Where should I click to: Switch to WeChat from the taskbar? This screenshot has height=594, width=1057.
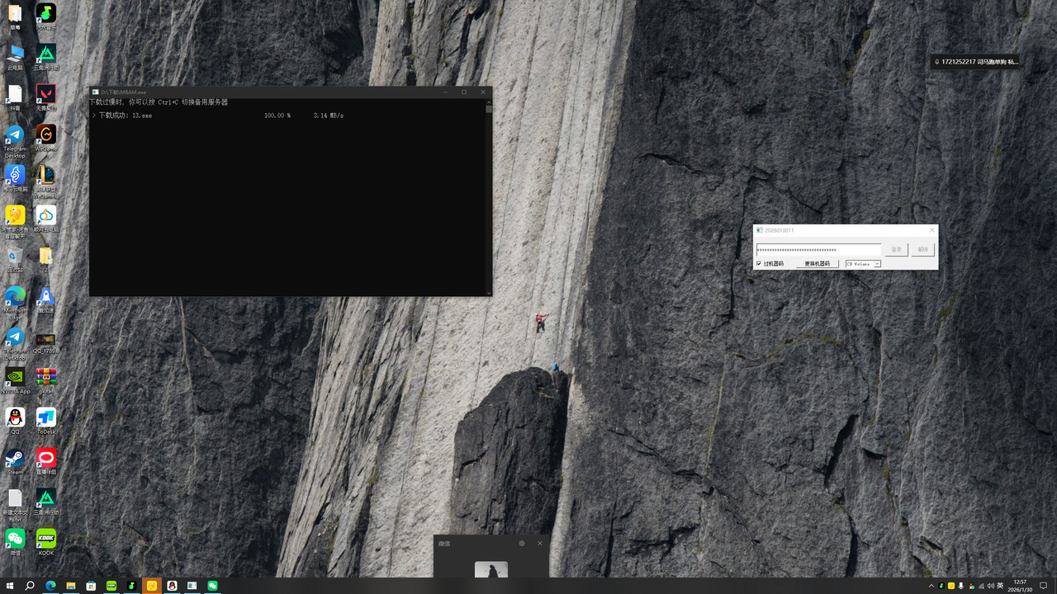click(212, 586)
